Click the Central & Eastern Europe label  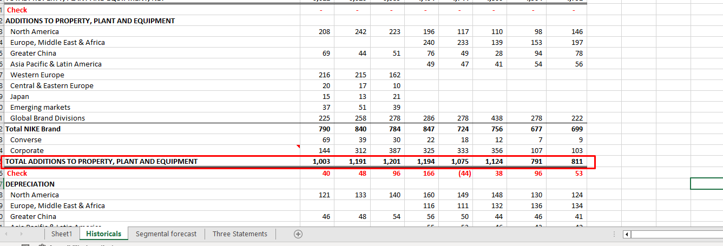52,85
